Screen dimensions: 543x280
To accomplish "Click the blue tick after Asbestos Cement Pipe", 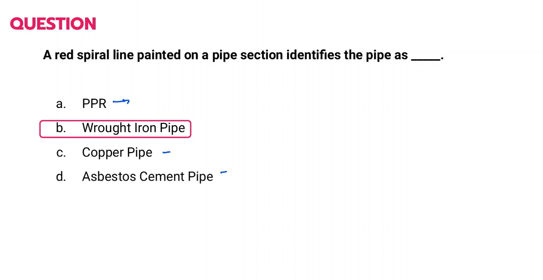I will click(223, 173).
